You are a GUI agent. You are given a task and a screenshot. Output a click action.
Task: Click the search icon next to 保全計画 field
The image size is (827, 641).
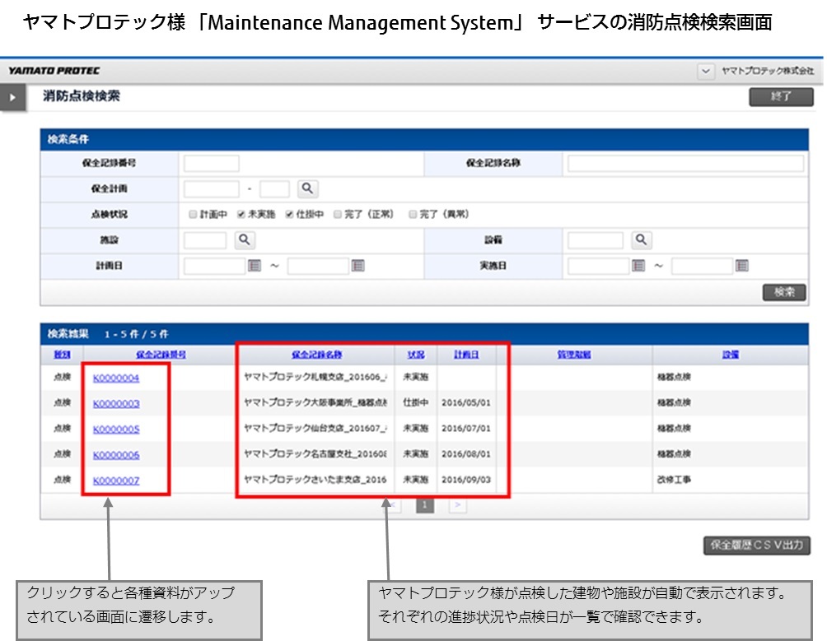point(306,189)
